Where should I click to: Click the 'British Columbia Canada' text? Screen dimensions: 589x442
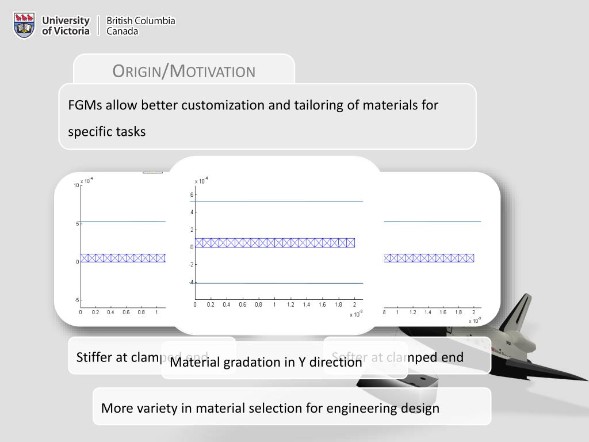(141, 25)
